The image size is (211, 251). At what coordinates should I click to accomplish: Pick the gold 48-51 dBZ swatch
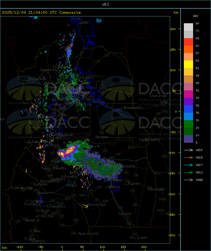[188, 72]
